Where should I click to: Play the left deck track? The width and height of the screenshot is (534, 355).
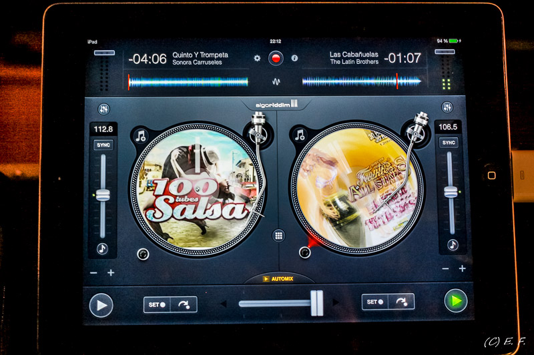tap(101, 305)
